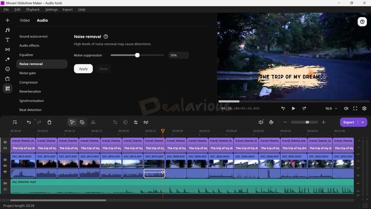Click the Crop and rotate icon
This screenshot has height=209, width=371.
[115, 122]
